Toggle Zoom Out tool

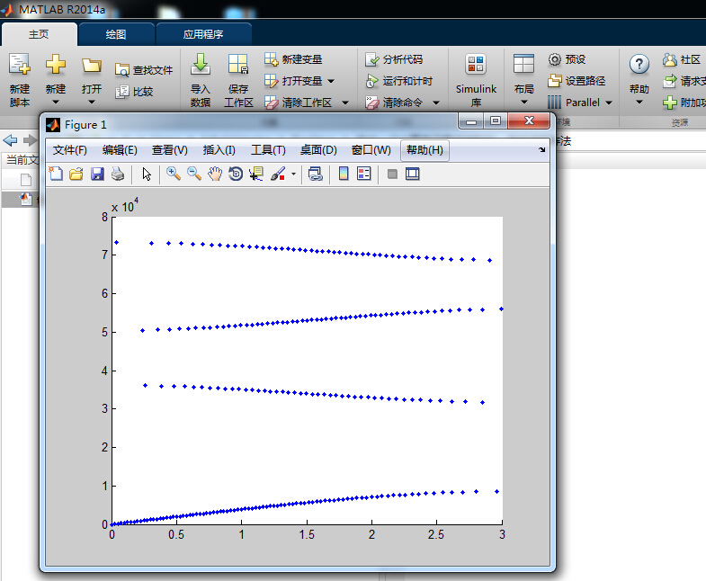194,174
